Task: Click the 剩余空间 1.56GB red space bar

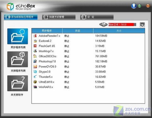Action: (x=122, y=25)
